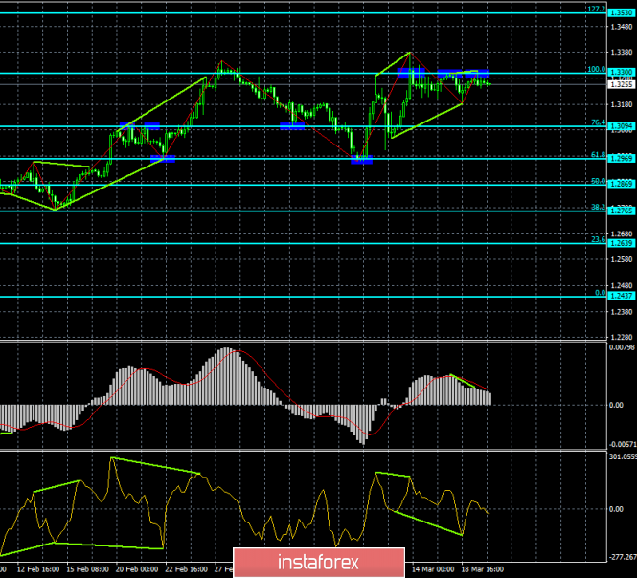Click the 1.3180 price scale value
The image size is (637, 578).
[622, 104]
